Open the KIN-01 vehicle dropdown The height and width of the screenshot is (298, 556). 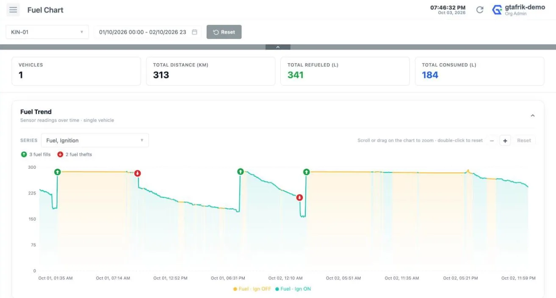click(x=47, y=32)
